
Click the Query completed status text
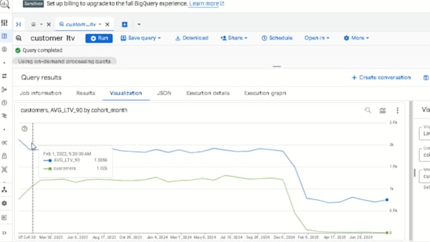(42, 51)
